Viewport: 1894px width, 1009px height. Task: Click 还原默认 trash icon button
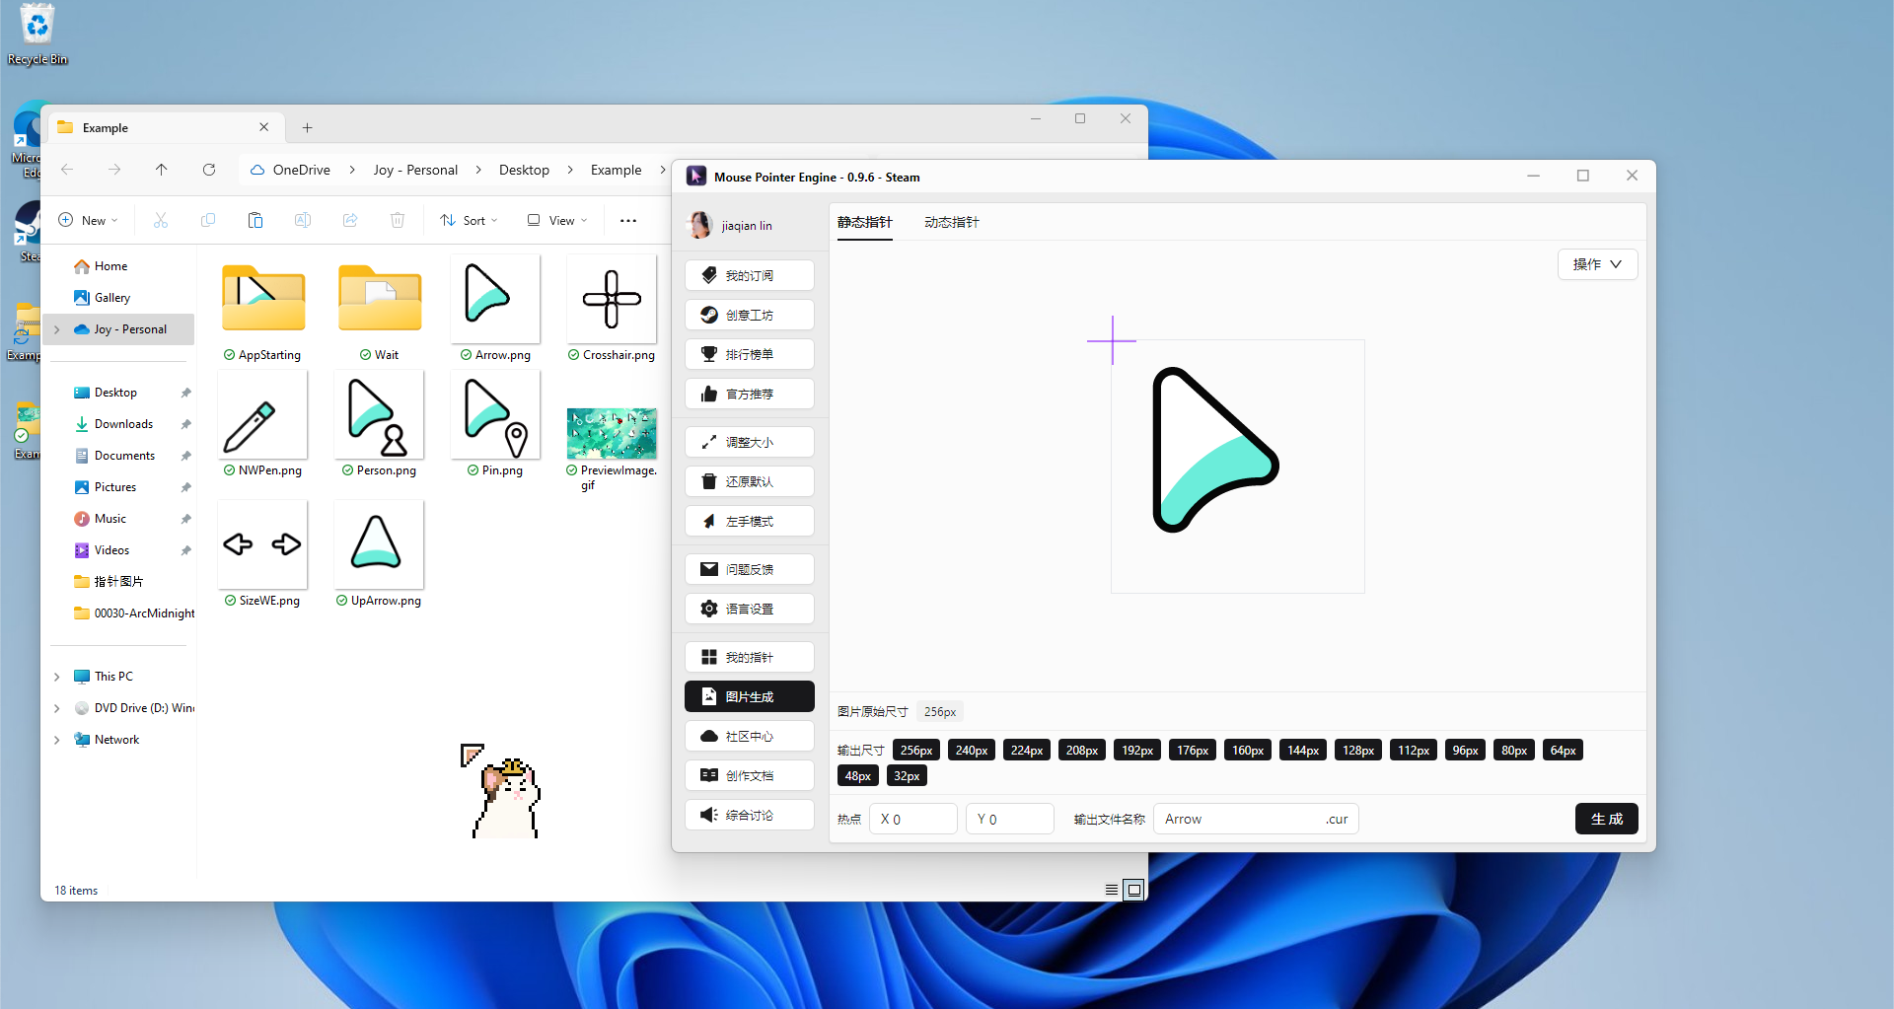tap(749, 482)
